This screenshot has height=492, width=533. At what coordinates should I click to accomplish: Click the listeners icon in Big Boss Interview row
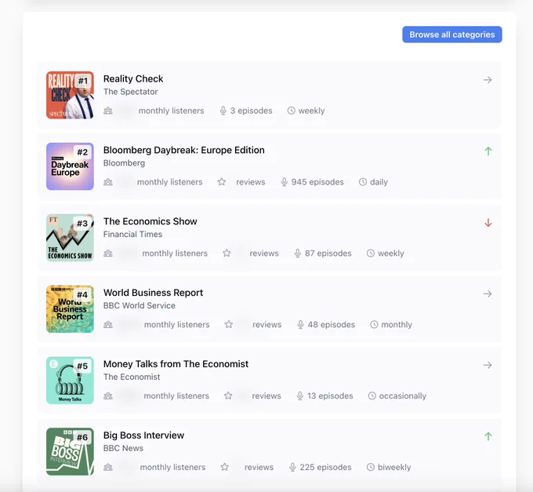coord(108,467)
